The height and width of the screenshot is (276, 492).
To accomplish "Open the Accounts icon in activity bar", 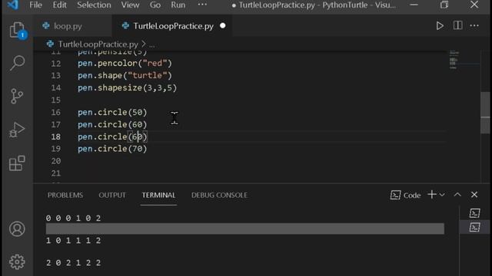I will pos(17,228).
